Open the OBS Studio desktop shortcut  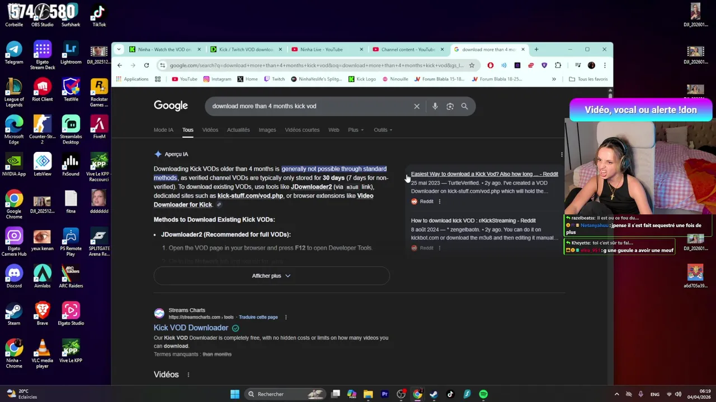click(x=43, y=15)
